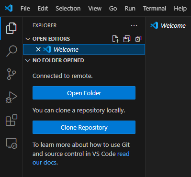Click the Open Folder button
Screen dimensions: 191x177
84,93
